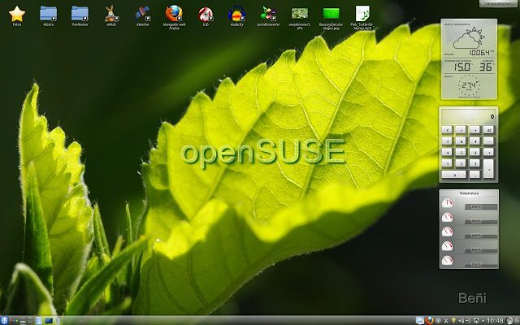Click the 10:48 panel clock

point(496,319)
